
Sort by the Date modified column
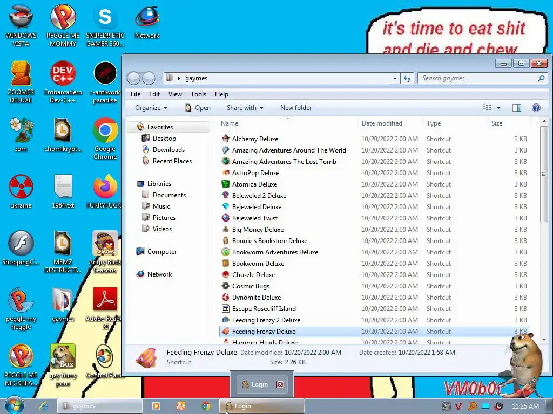pos(390,123)
